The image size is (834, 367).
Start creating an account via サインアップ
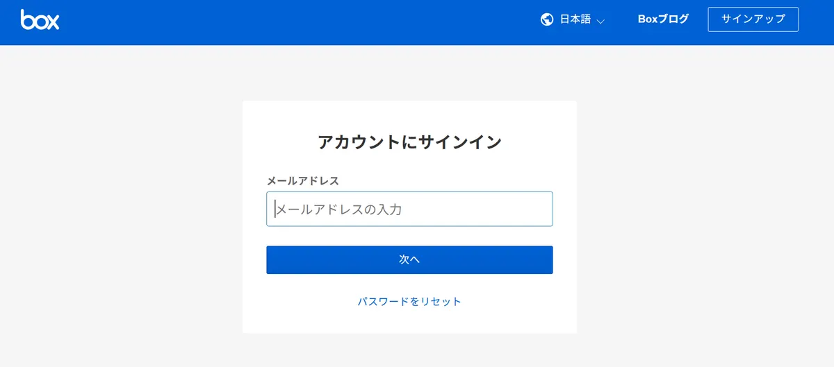click(x=753, y=19)
